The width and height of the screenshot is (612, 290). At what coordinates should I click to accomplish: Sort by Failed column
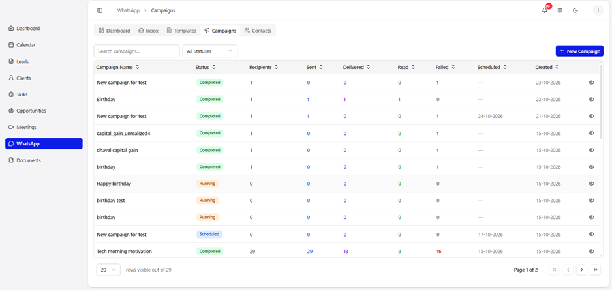tap(446, 67)
